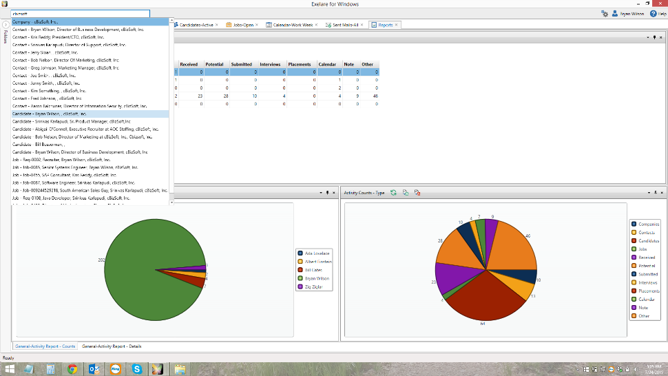Click the Companies legend color swatch
668x376 pixels.
click(634, 224)
